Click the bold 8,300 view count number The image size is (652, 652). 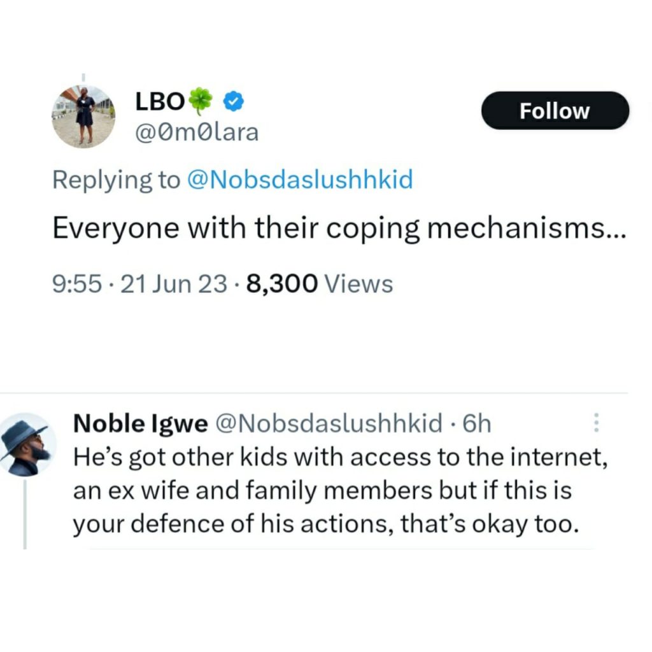click(x=285, y=283)
